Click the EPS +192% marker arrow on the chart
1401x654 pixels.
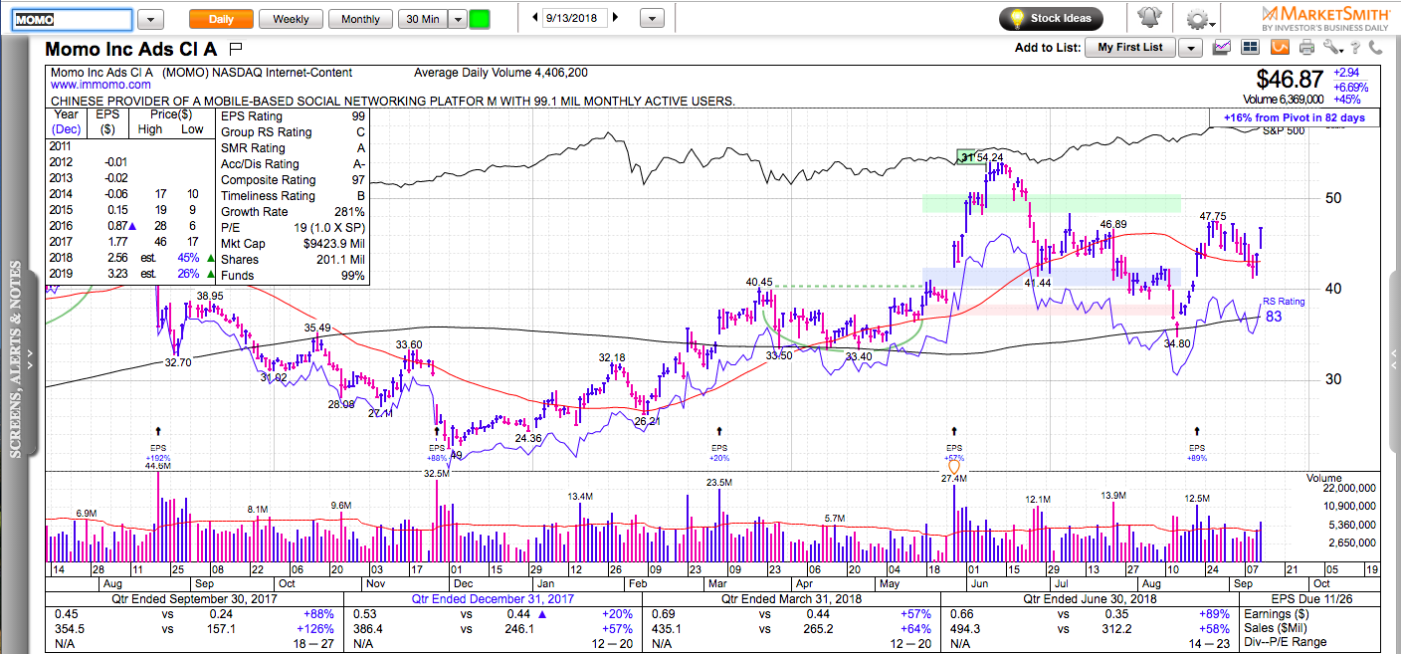[157, 431]
